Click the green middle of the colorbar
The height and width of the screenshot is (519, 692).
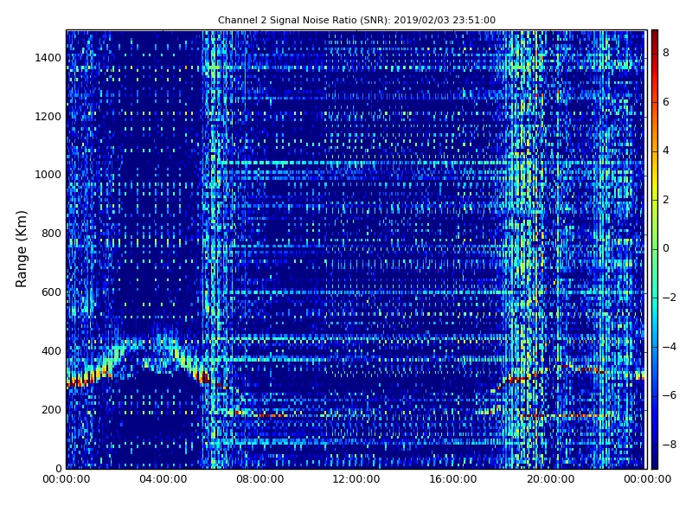655,249
